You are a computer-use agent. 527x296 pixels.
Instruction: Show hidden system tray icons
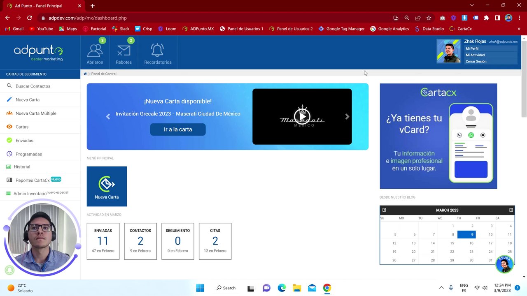[441, 288]
